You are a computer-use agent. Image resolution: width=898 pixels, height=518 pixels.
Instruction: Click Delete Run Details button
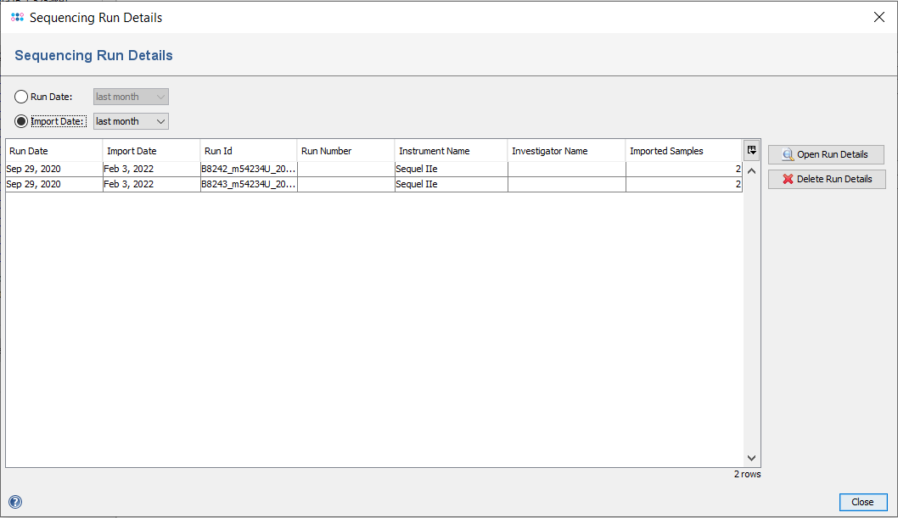coord(827,179)
